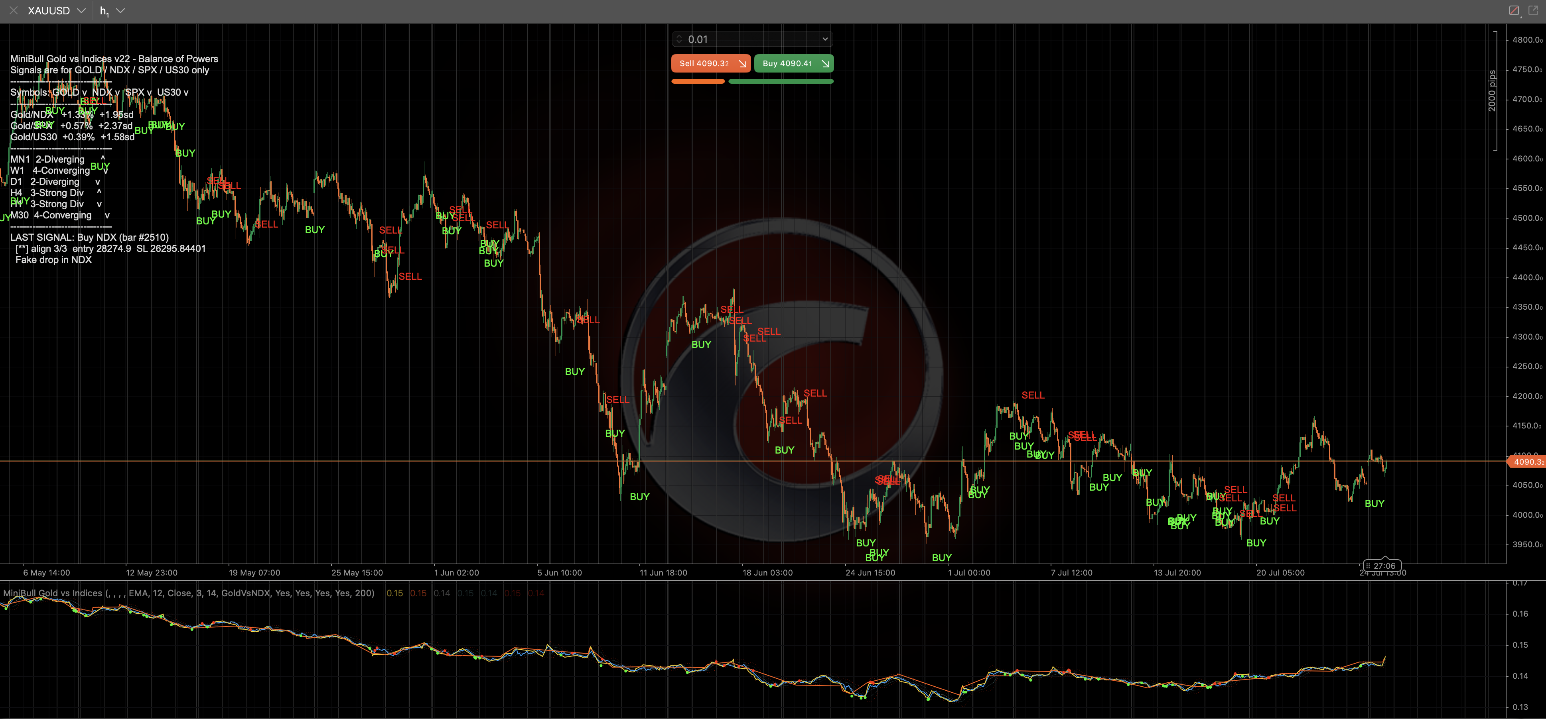Click the orange sell sentiment bar
The height and width of the screenshot is (719, 1546).
[698, 82]
